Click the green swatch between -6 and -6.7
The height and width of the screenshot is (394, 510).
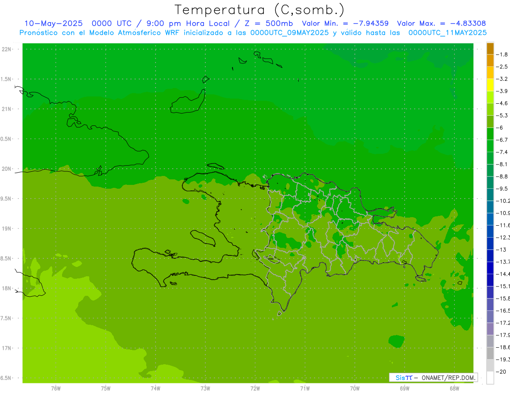[490, 134]
